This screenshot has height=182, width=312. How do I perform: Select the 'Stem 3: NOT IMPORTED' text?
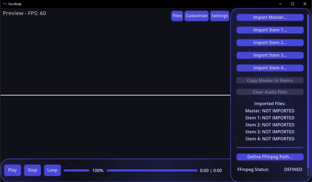coord(270,132)
